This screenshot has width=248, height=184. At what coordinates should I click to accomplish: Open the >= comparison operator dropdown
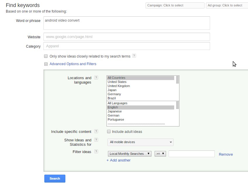[160, 154]
